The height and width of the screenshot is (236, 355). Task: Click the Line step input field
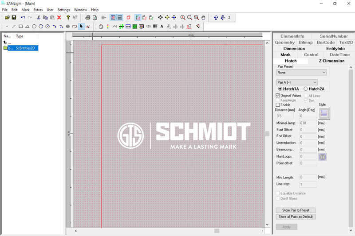pos(308,184)
